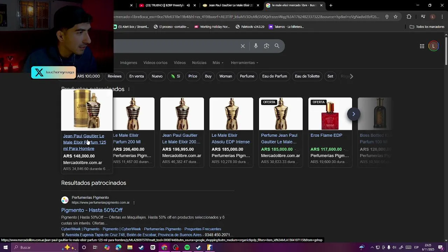Viewport: 448px width, 252px height.
Task: Expand the Herramientas dropdown
Action: click(245, 63)
